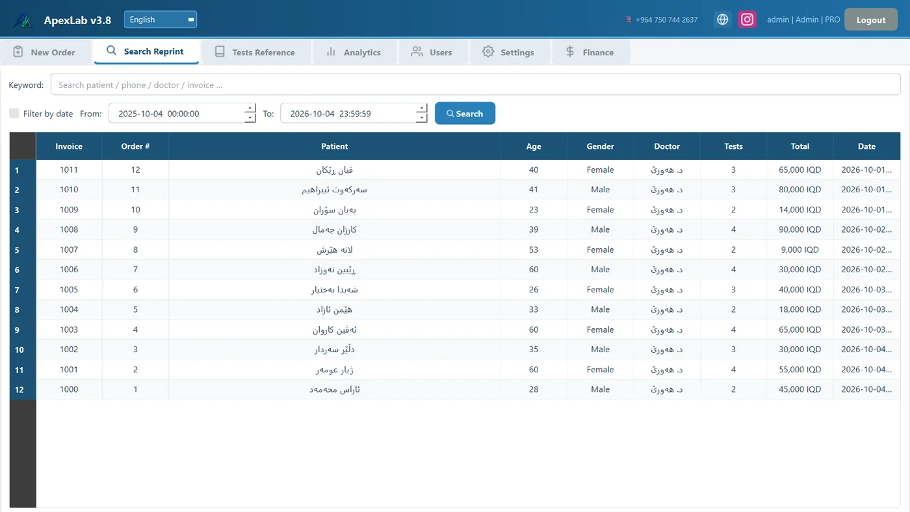
Task: Switch to the New Order tab
Action: (x=45, y=52)
